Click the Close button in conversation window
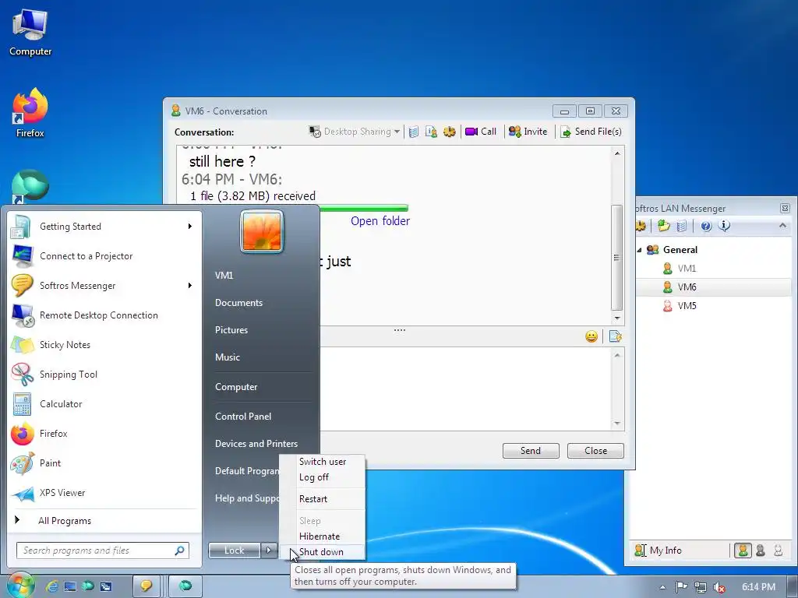The height and width of the screenshot is (598, 798). [595, 451]
